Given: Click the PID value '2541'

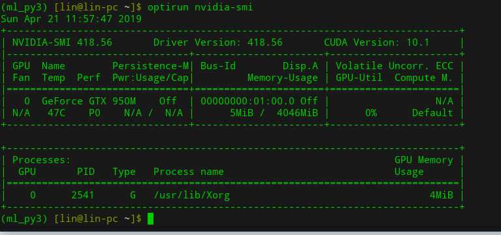Looking at the screenshot, I should pos(83,195).
